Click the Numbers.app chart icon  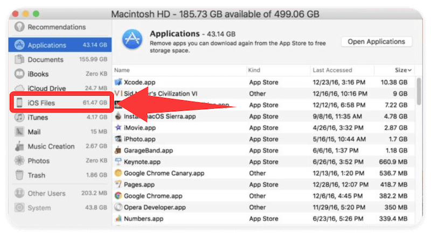tap(118, 218)
